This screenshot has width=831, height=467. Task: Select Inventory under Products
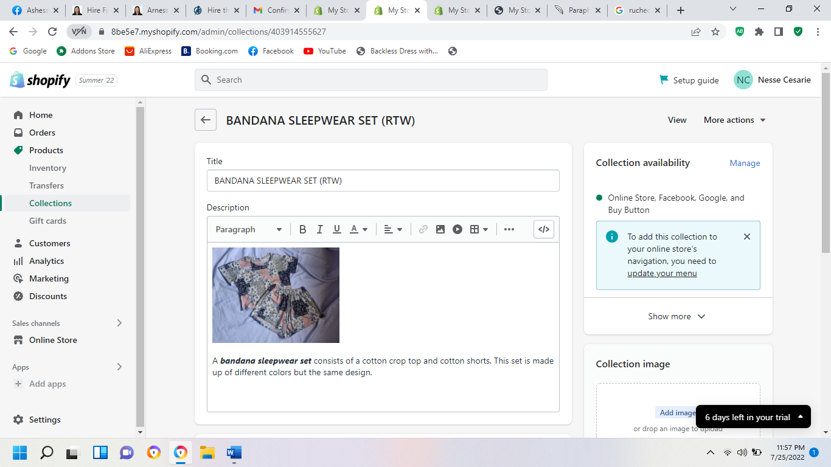pyautogui.click(x=47, y=168)
